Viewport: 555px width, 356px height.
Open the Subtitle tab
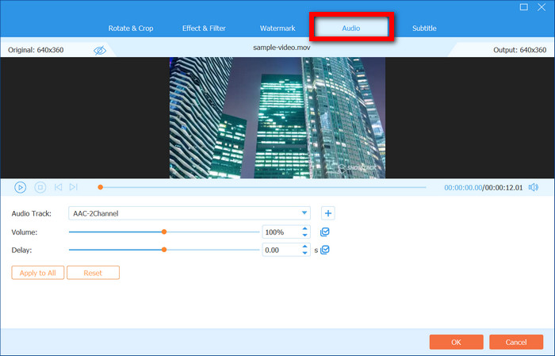point(424,29)
